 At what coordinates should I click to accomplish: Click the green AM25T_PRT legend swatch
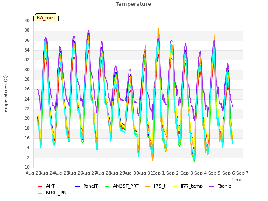point(107,187)
